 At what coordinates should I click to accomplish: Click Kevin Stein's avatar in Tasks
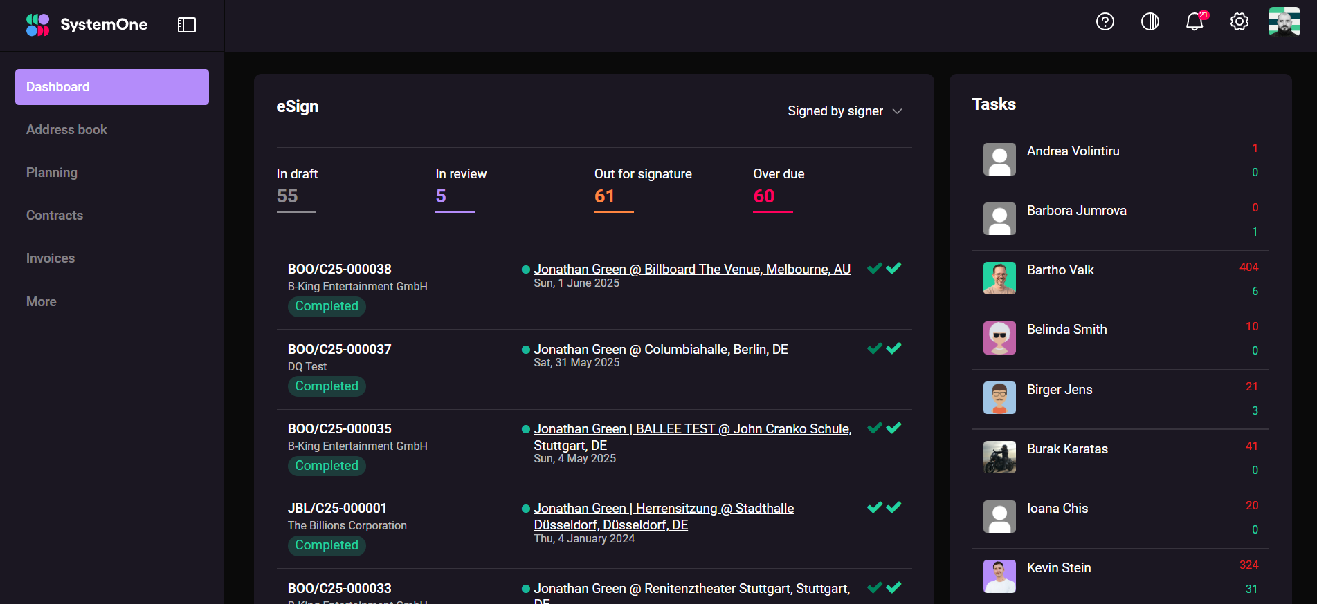pos(999,576)
